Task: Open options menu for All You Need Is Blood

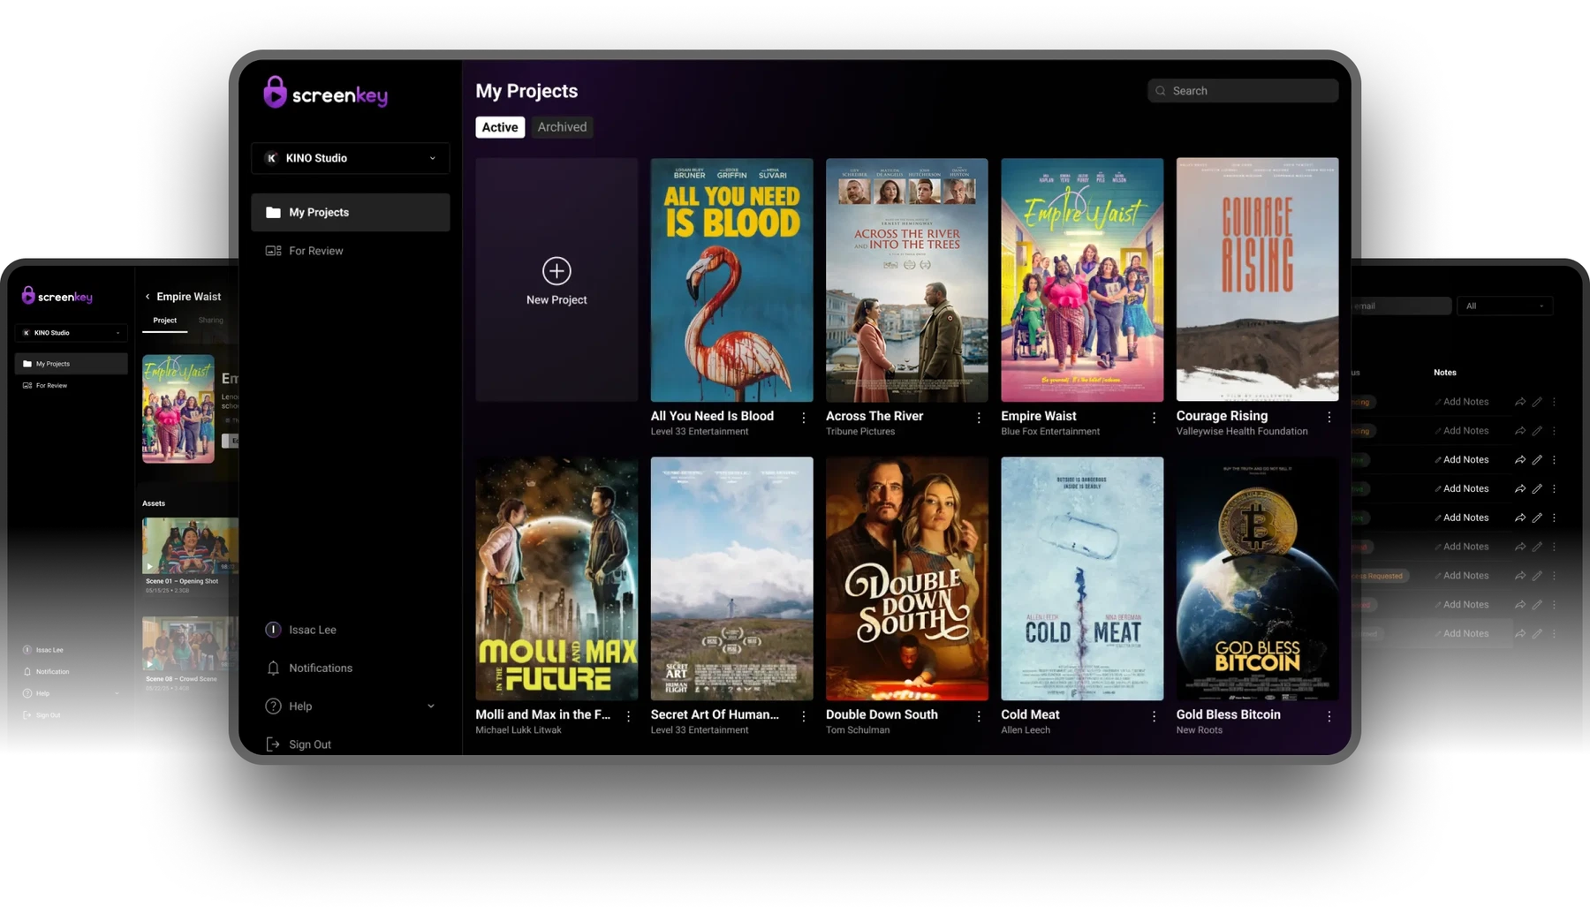Action: pos(803,418)
